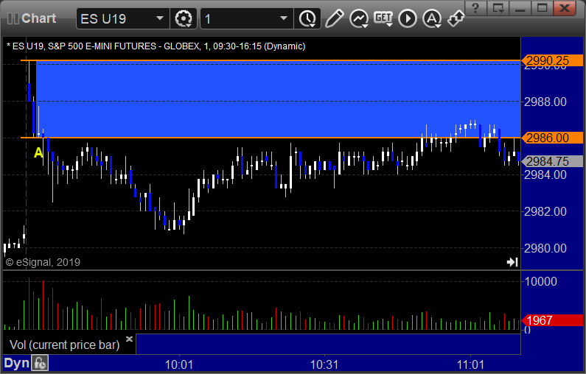Click the Chart window grip handle
586x374 pixels.
(x=13, y=18)
